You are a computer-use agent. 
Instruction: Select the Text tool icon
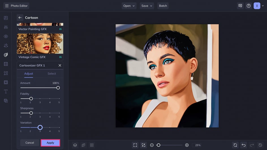pos(6,91)
